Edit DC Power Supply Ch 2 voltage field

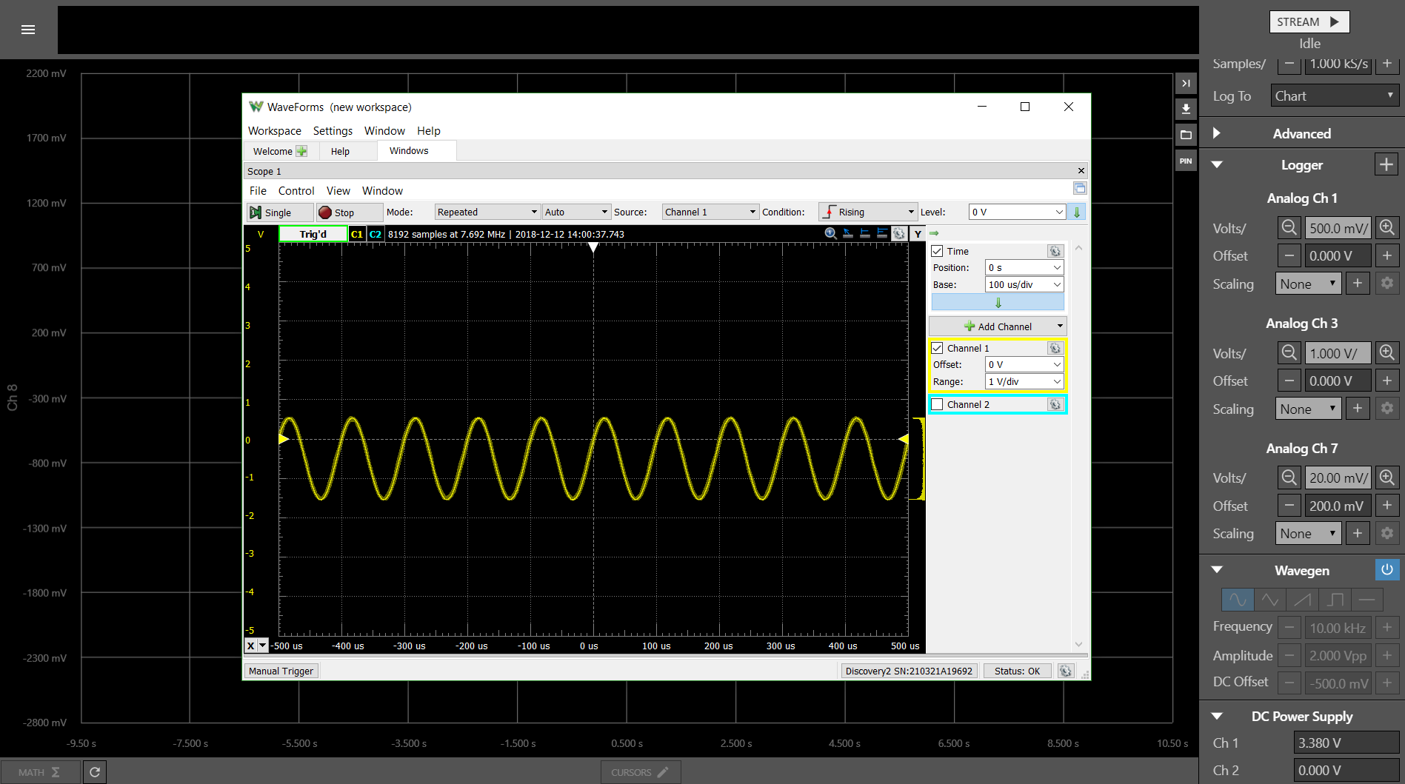[x=1346, y=771]
